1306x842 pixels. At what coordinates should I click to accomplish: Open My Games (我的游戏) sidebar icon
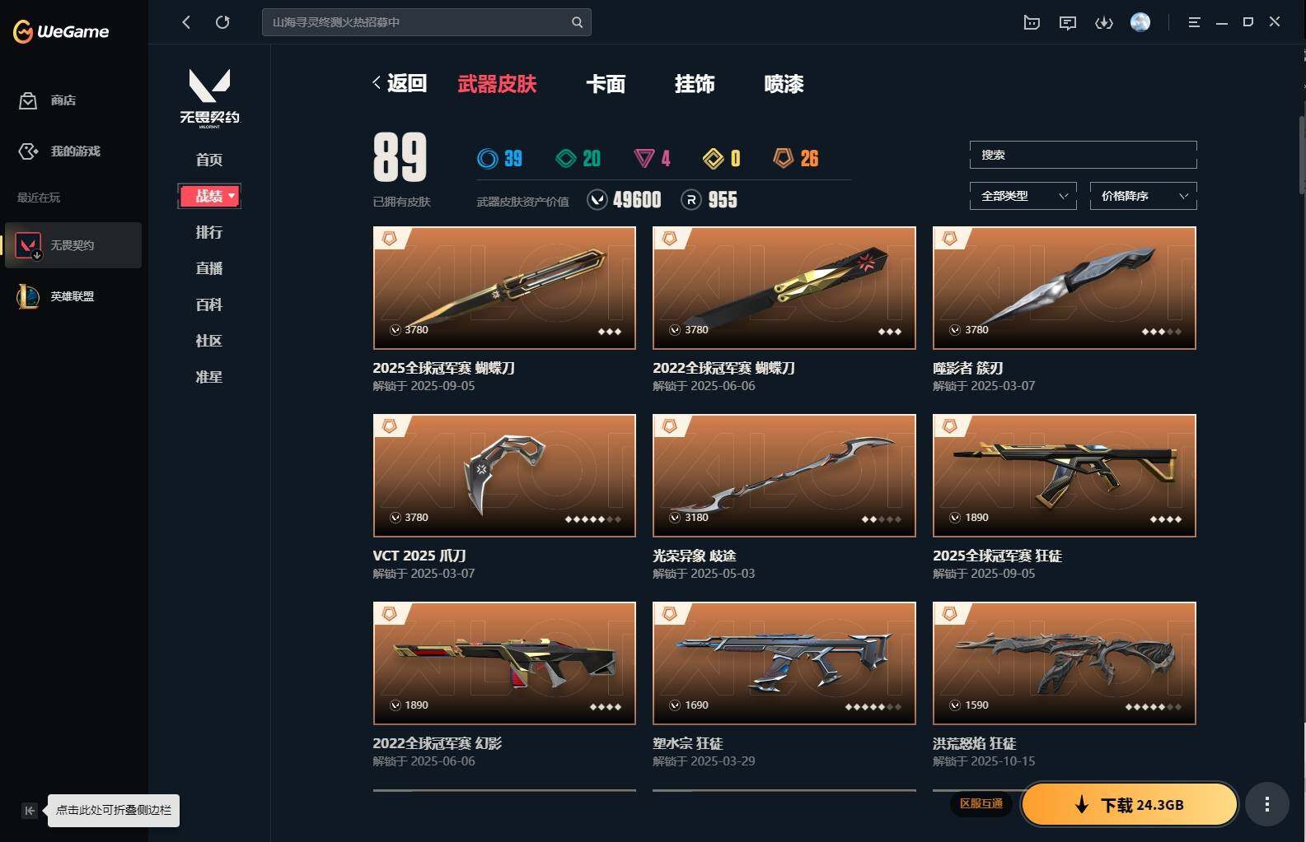(28, 151)
